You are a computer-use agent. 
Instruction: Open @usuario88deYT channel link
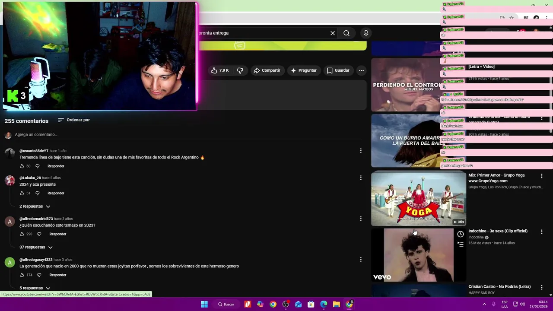coord(34,151)
